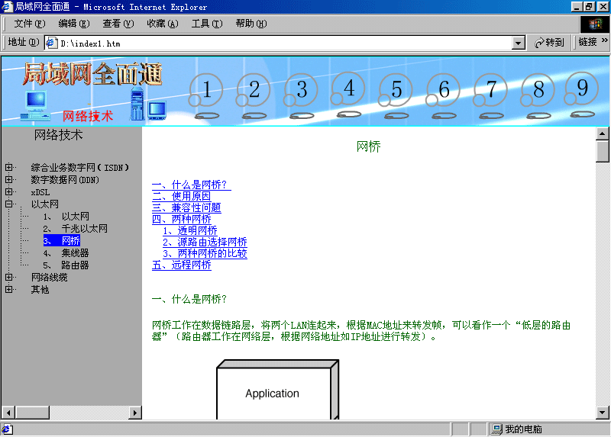
Task: Follow the 一、什么是网桥？ link
Action: [191, 185]
